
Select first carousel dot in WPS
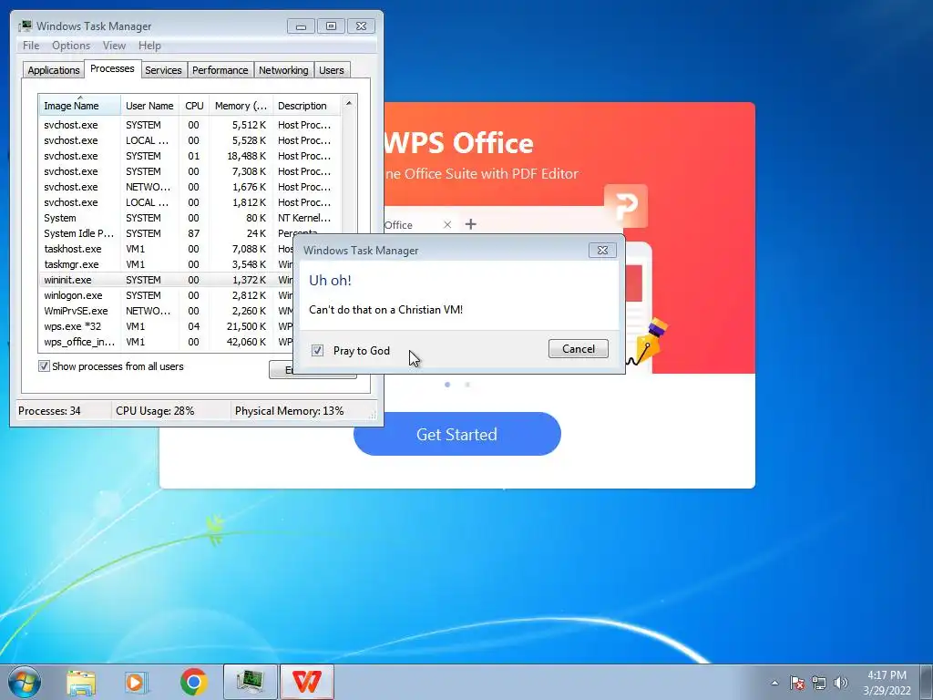(447, 385)
